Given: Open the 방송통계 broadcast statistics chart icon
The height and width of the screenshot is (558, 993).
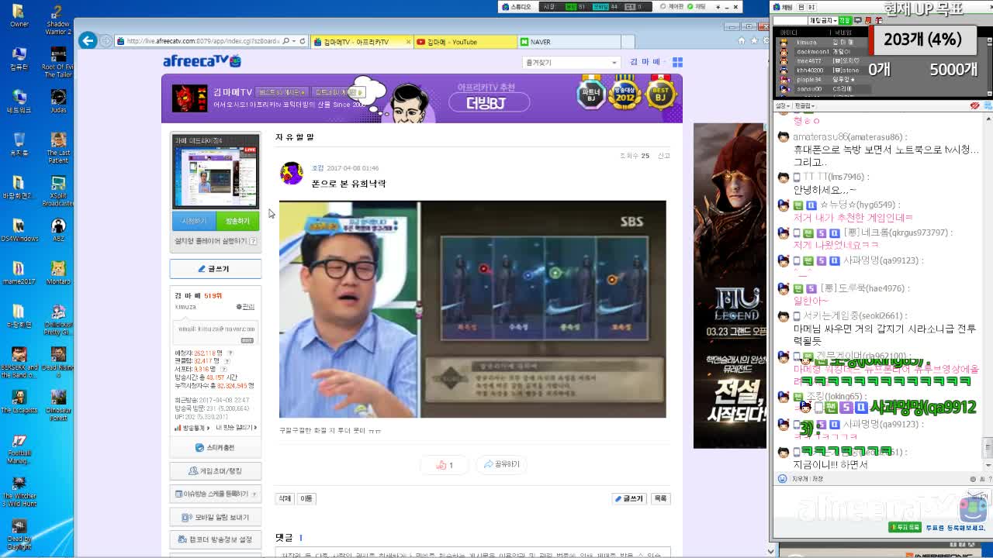Looking at the screenshot, I should tap(178, 428).
